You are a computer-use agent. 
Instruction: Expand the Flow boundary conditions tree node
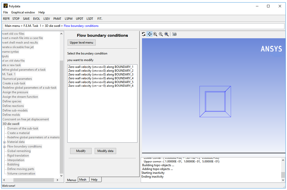tap(4, 147)
